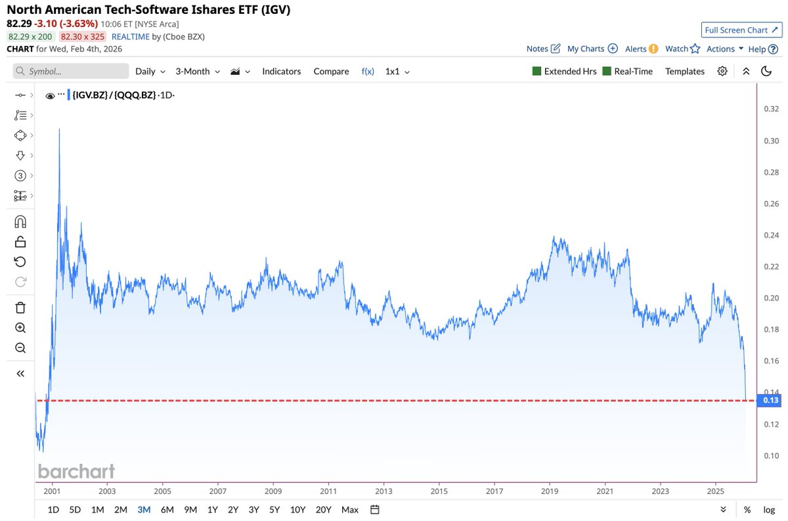
Task: Open chart settings gear
Action: click(x=722, y=71)
